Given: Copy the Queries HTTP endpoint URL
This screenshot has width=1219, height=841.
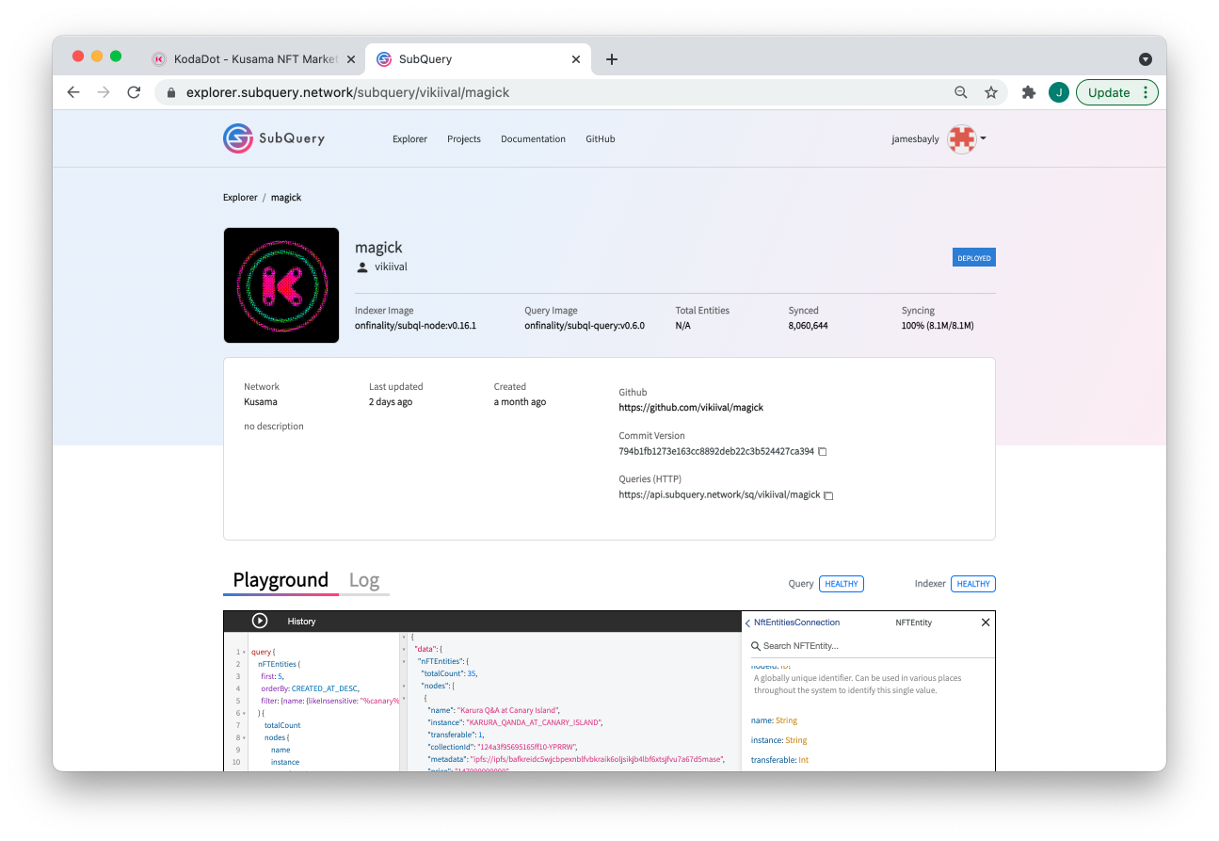Looking at the screenshot, I should [x=828, y=495].
